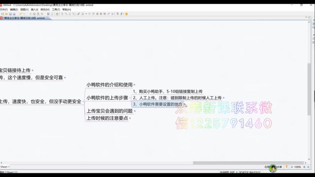Click the New workbook toolbar icon
Viewport: 315px width, 177px height.
pyautogui.click(x=3, y=14)
